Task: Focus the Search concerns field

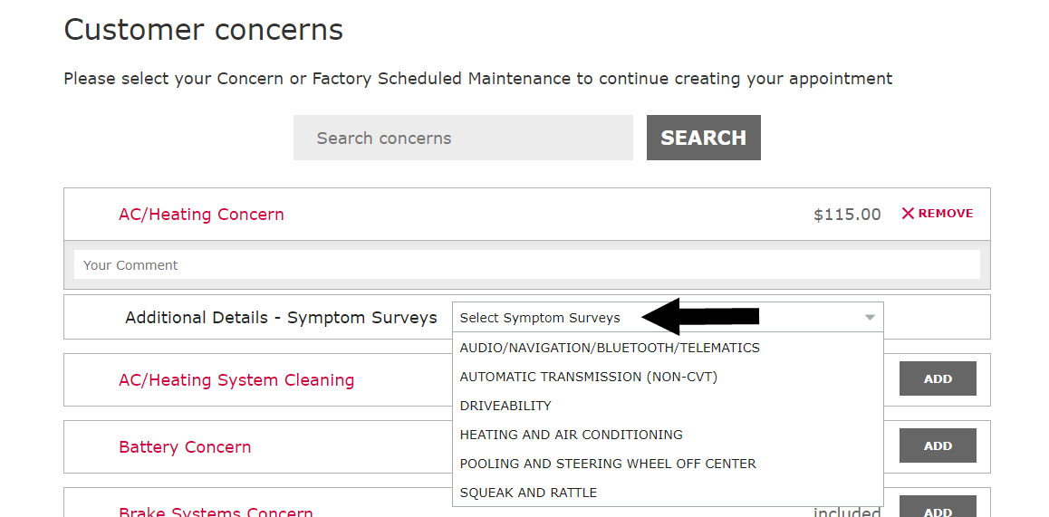Action: tap(463, 138)
